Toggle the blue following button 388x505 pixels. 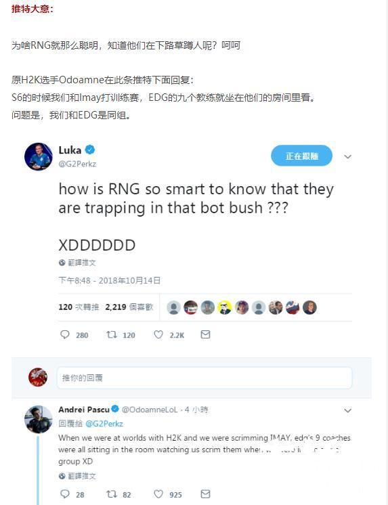pyautogui.click(x=301, y=156)
